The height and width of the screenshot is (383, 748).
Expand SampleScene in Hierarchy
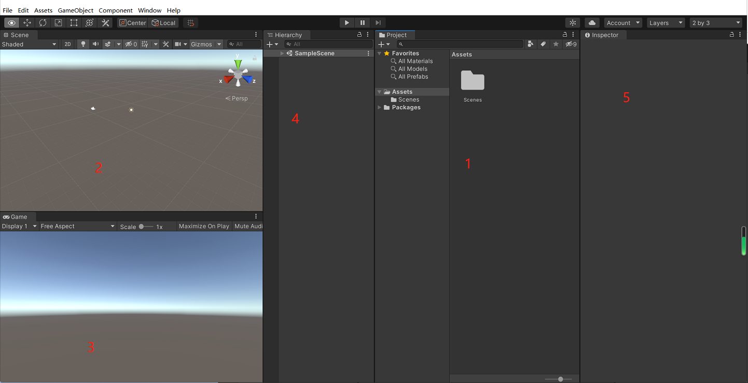(282, 53)
